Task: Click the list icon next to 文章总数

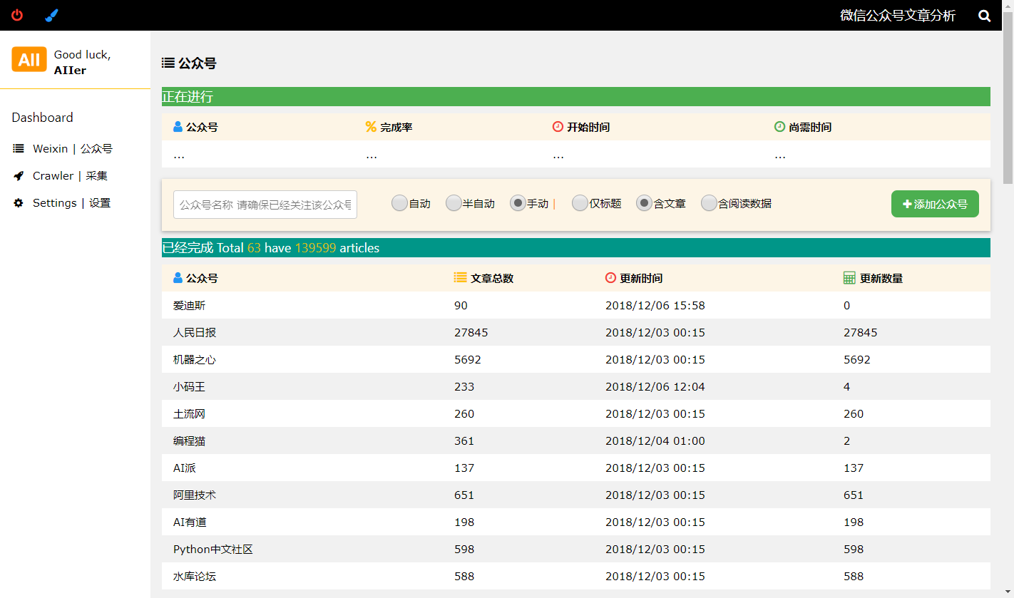Action: [461, 278]
